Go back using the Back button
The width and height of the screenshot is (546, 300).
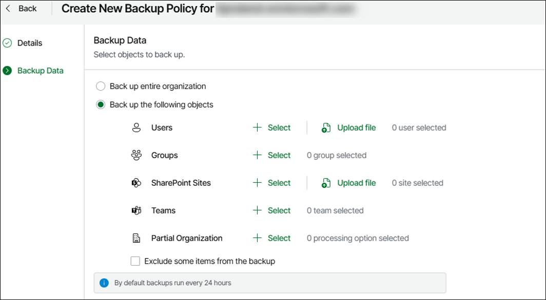coord(22,9)
